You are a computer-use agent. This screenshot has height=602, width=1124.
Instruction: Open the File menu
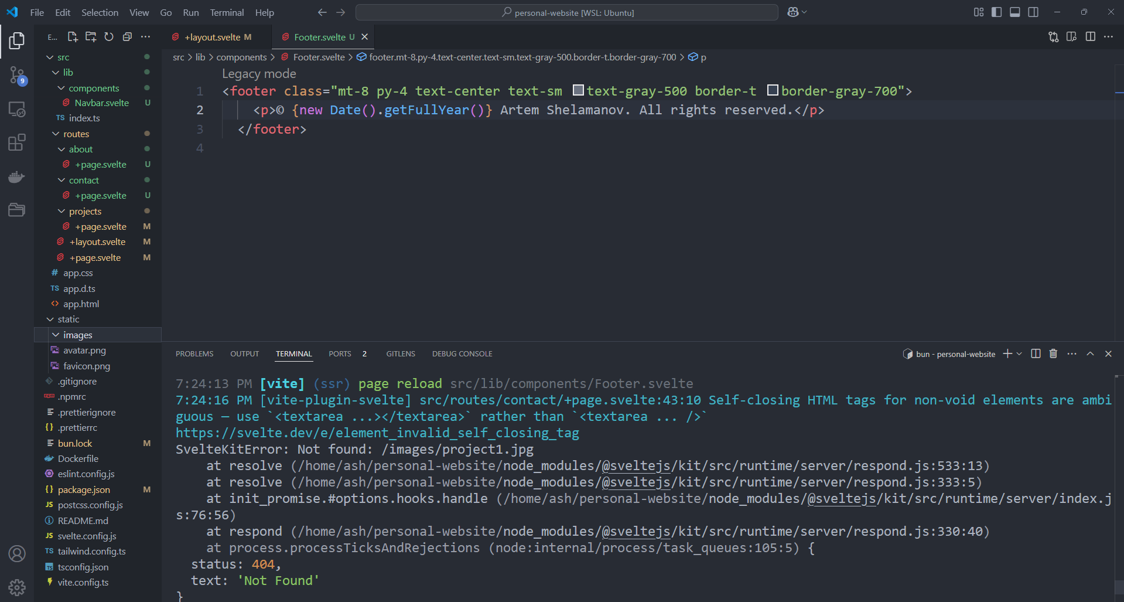(x=37, y=12)
